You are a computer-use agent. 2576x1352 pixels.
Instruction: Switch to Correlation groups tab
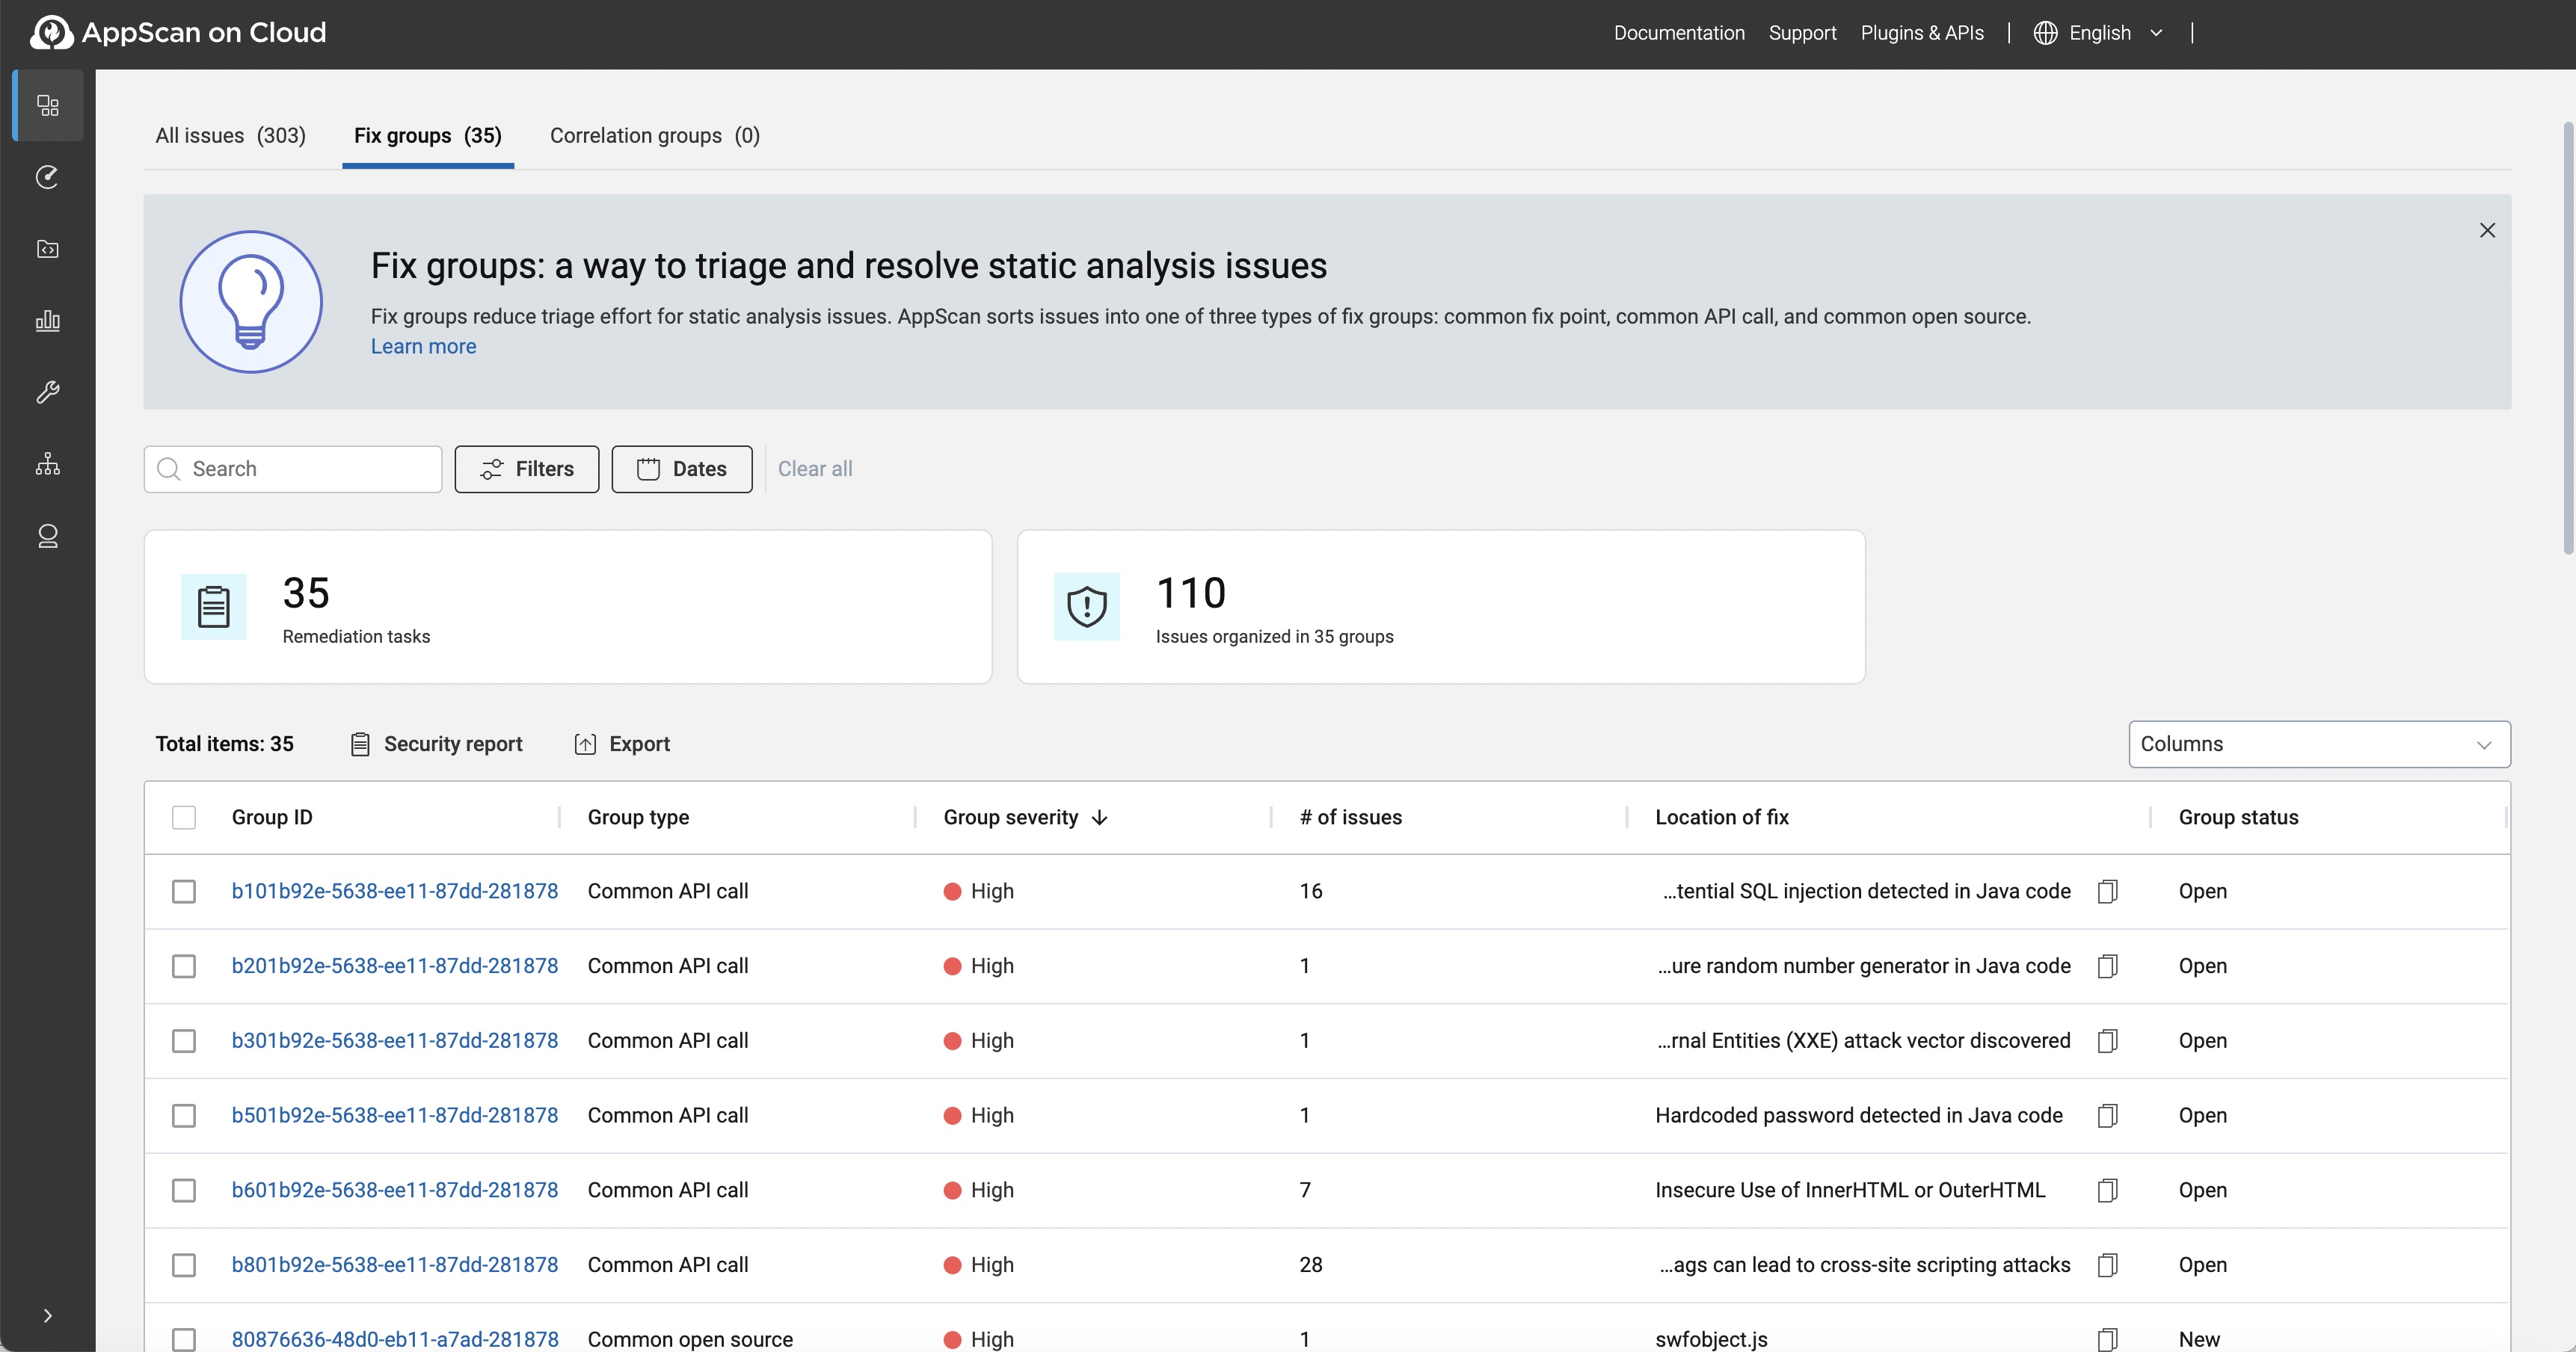654,136
